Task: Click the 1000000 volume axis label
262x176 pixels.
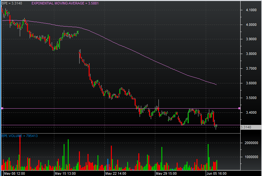Action: click(x=251, y=157)
